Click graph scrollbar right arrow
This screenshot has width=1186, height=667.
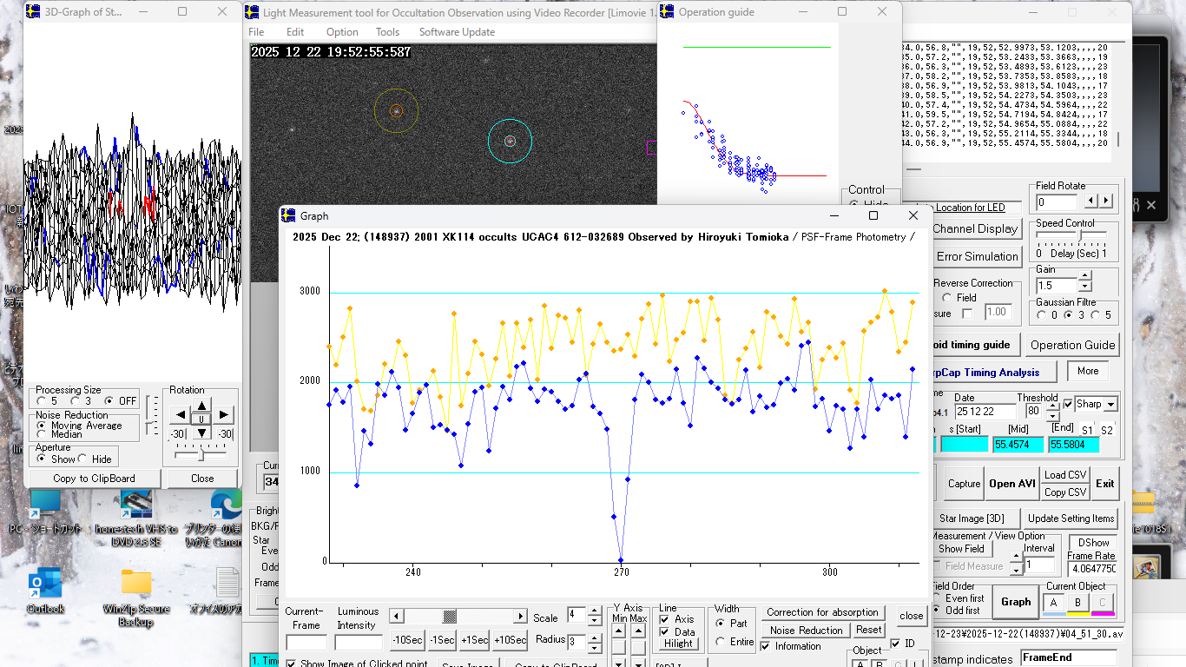pos(521,617)
